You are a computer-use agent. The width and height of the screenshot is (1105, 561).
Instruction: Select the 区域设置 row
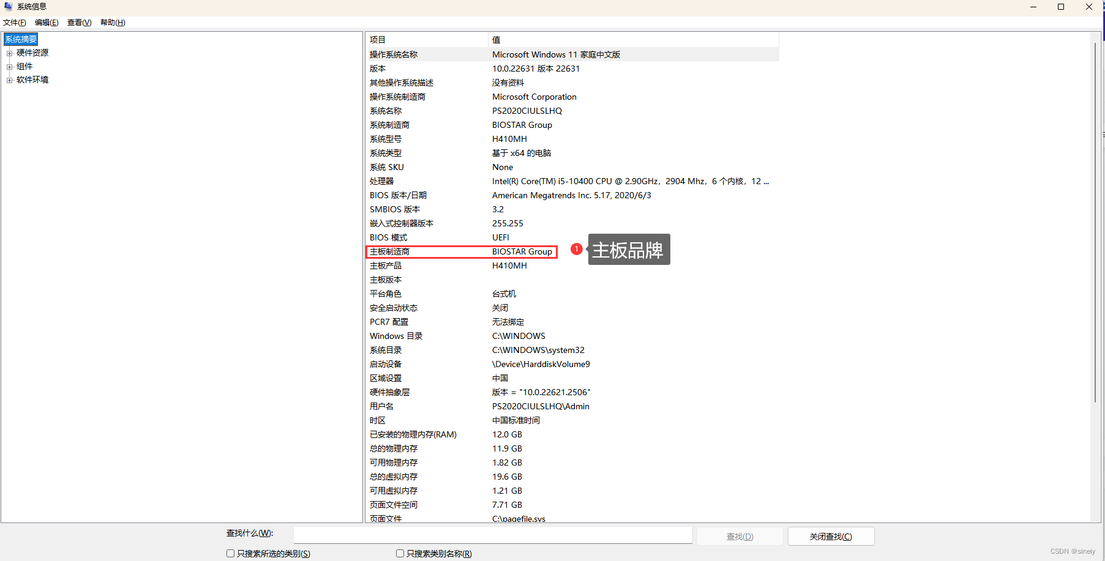[572, 378]
